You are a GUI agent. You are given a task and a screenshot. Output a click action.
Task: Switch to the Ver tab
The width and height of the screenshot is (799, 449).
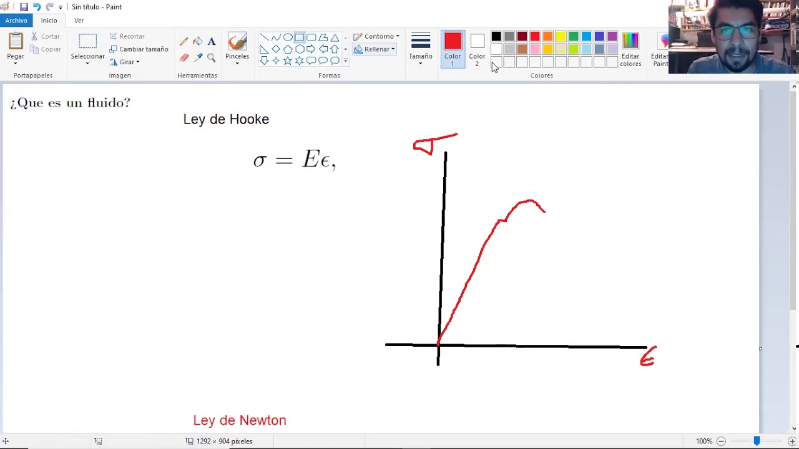(x=79, y=21)
